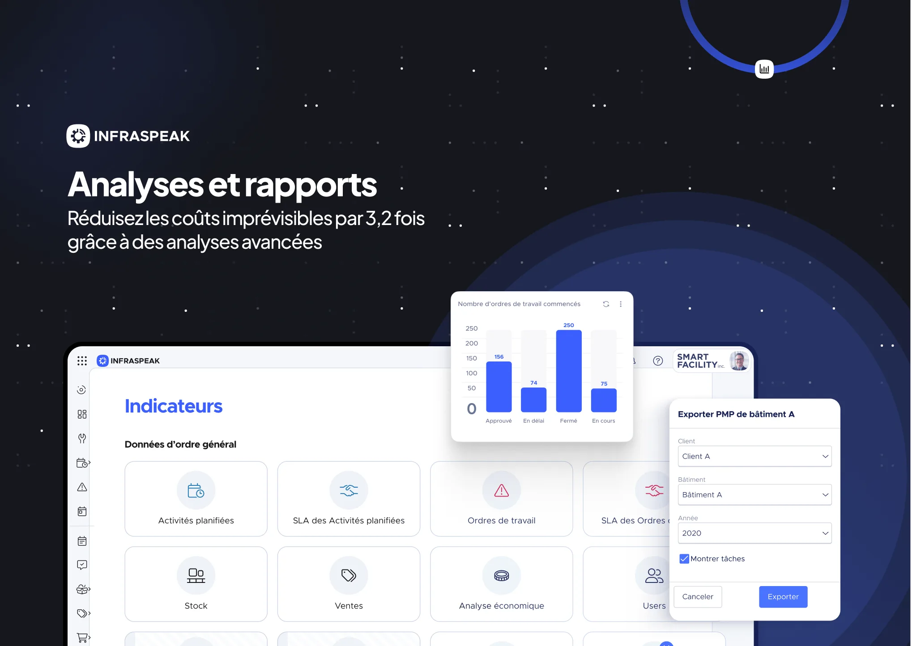This screenshot has height=646, width=912.
Task: Click the tag icon in Ventes card
Action: [x=349, y=575]
